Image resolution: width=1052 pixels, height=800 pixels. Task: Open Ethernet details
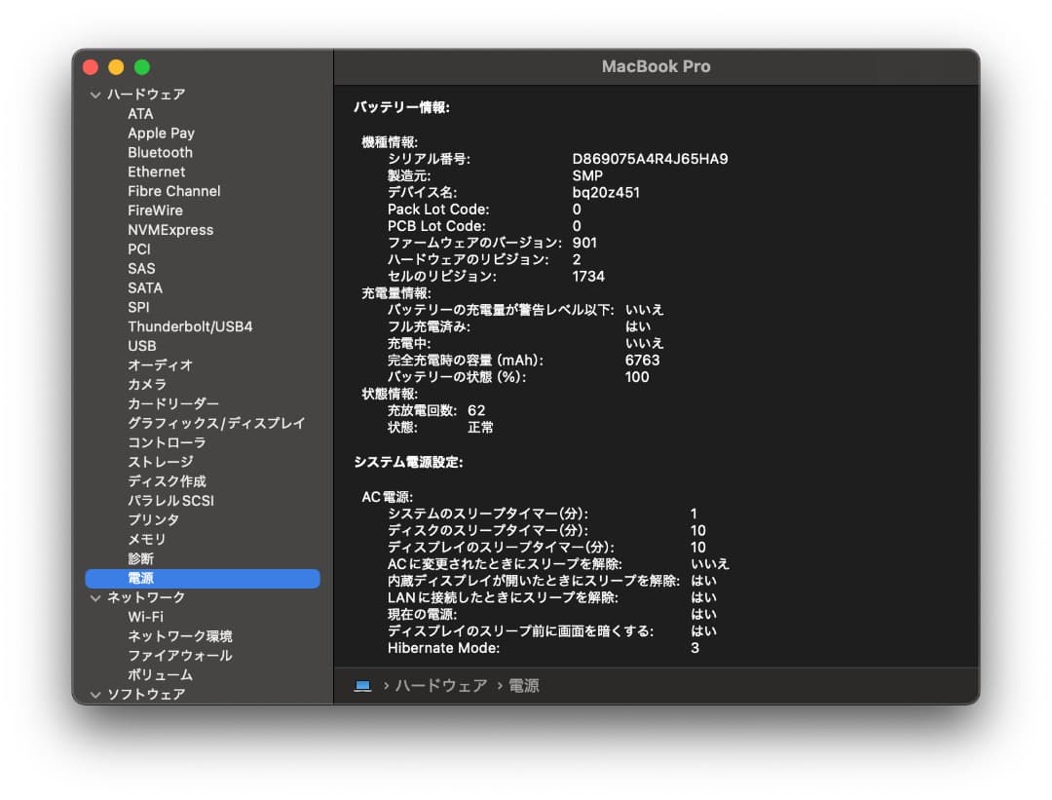[x=156, y=171]
